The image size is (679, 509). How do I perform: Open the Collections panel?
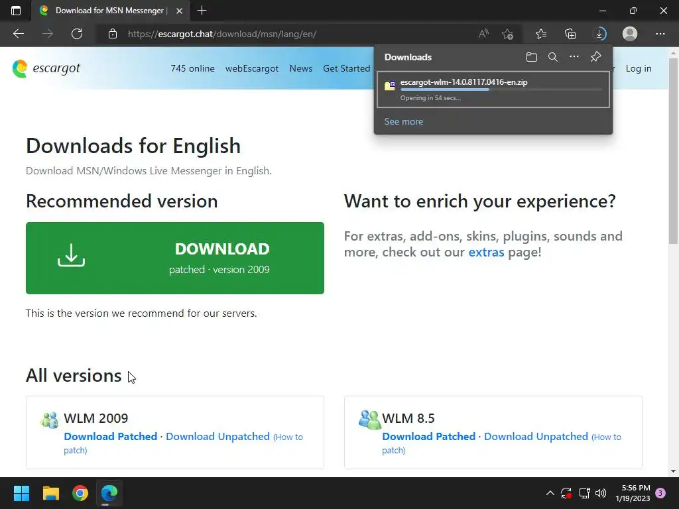tap(570, 34)
